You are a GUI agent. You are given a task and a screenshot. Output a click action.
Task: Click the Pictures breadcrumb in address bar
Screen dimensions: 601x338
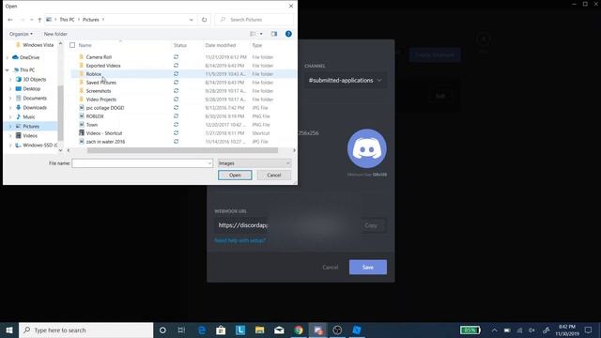[x=91, y=20]
